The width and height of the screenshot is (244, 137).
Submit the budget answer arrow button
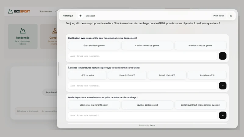tap(223, 56)
